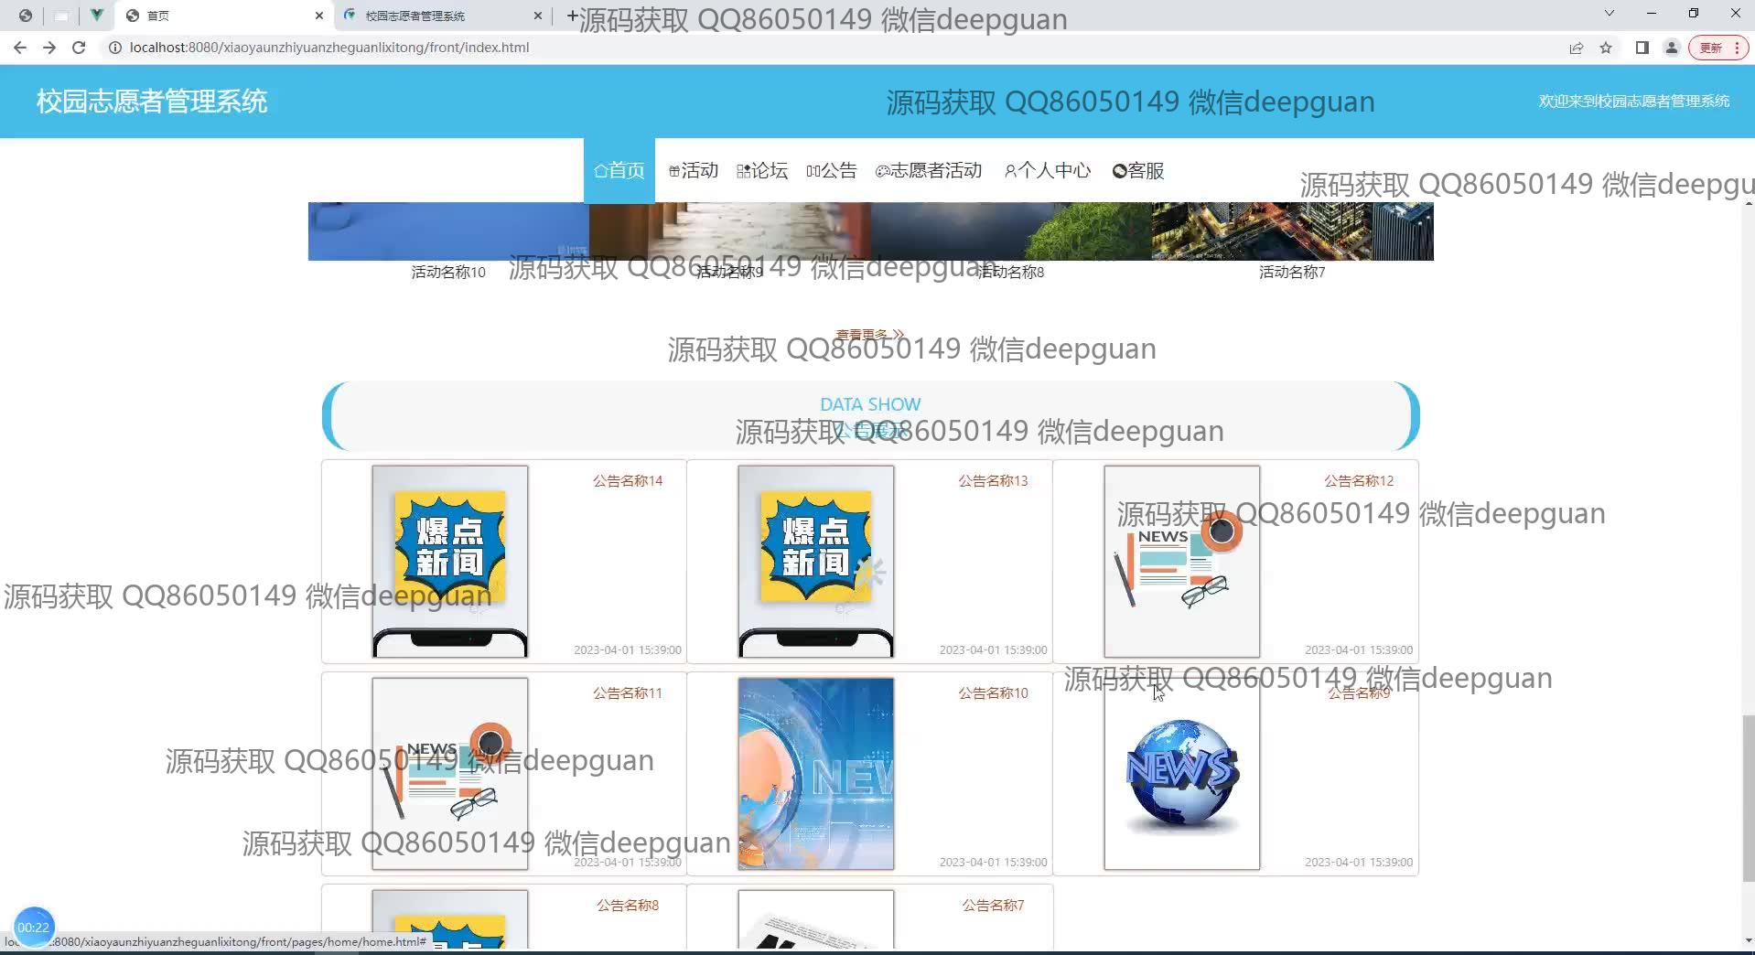Open the 公告名称8 announcement title

pos(628,905)
